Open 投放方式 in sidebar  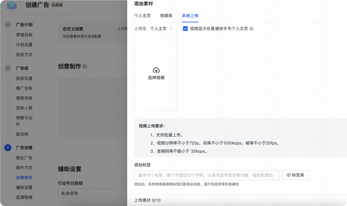coord(24,55)
